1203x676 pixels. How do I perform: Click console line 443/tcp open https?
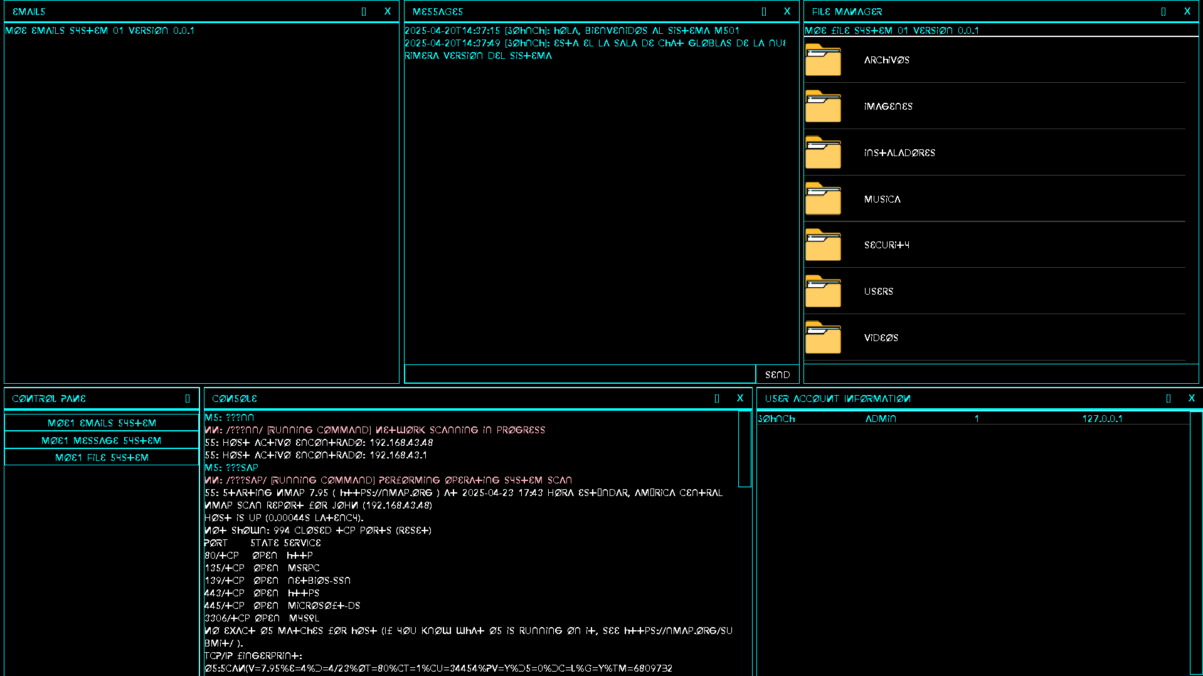(x=262, y=593)
